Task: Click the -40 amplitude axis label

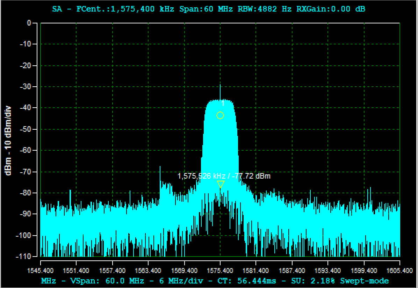Action: 26,108
